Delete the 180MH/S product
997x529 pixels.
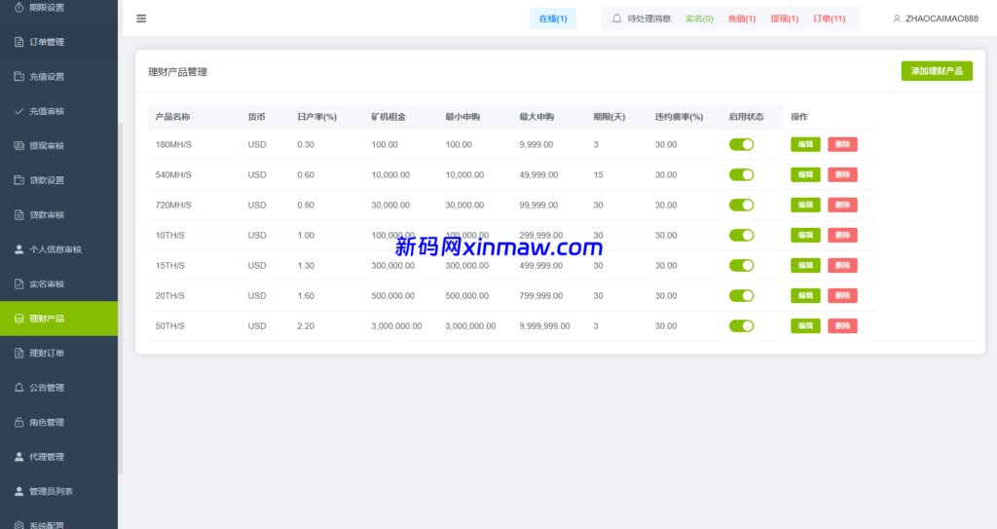tap(842, 144)
